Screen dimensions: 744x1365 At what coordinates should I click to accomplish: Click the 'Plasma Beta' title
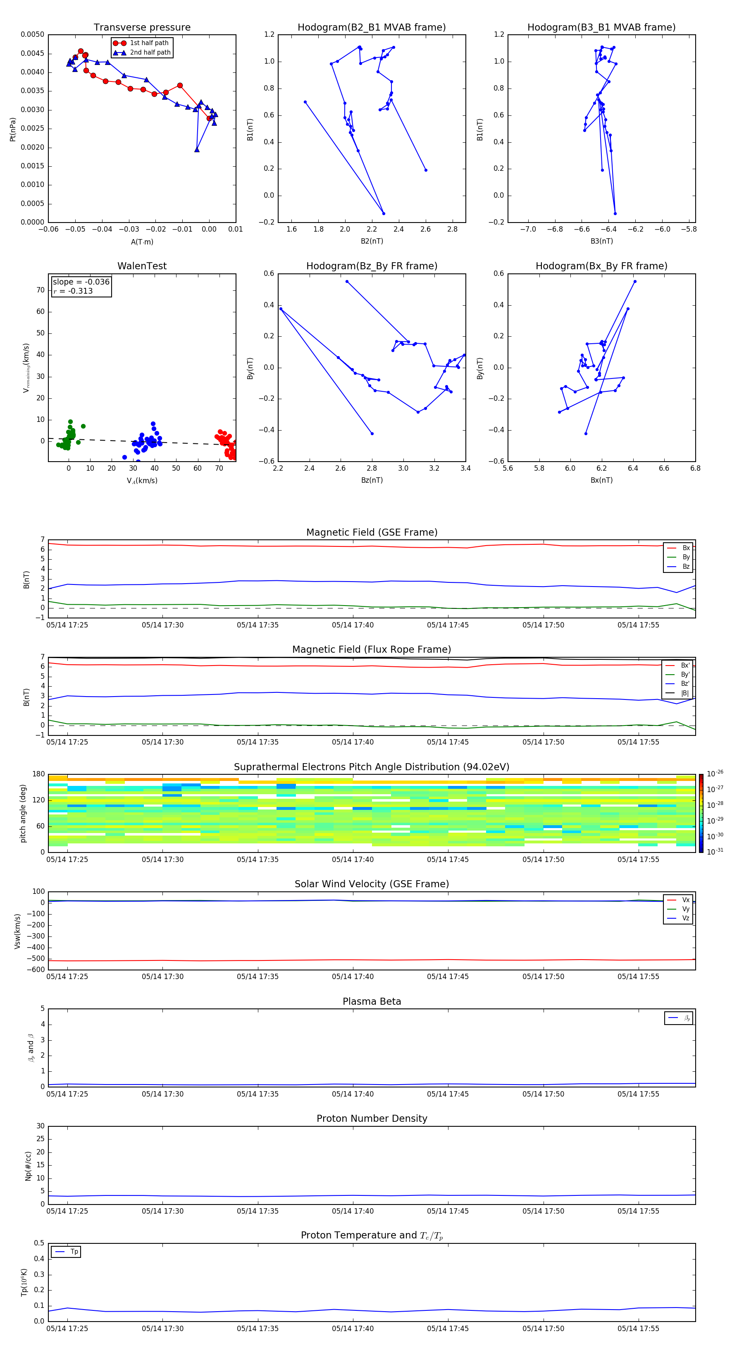point(372,1001)
